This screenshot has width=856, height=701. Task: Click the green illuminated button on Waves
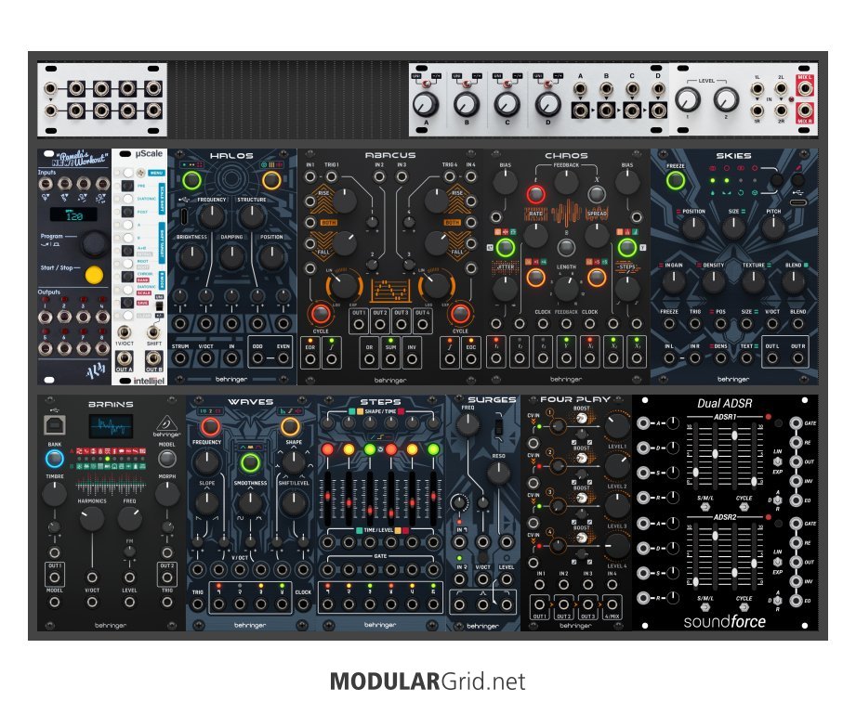pyautogui.click(x=250, y=462)
